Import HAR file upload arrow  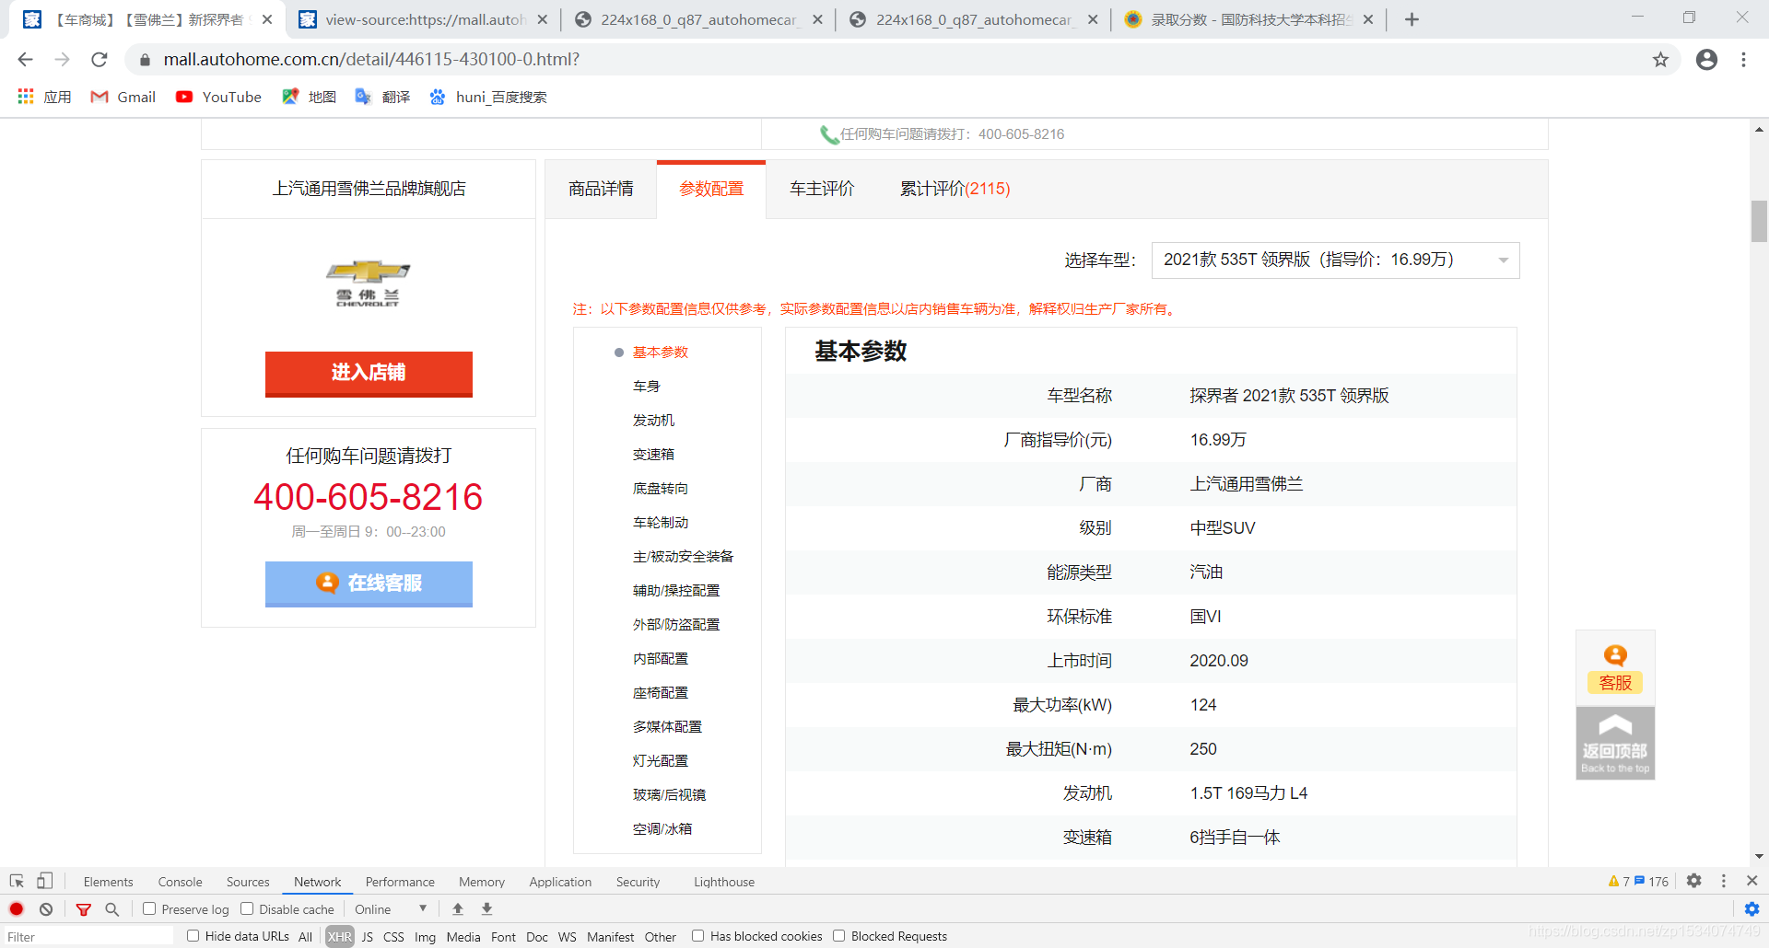[458, 909]
